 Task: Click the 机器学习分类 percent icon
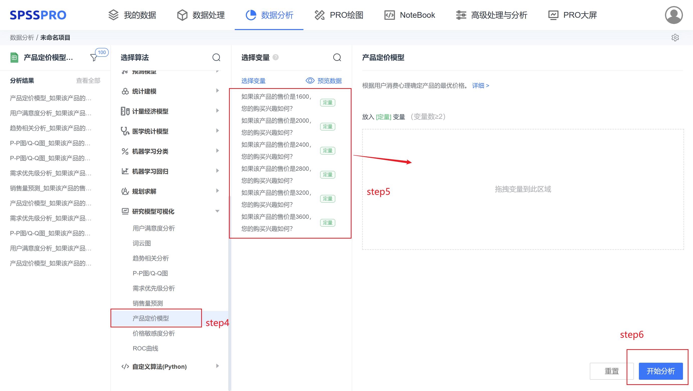125,151
